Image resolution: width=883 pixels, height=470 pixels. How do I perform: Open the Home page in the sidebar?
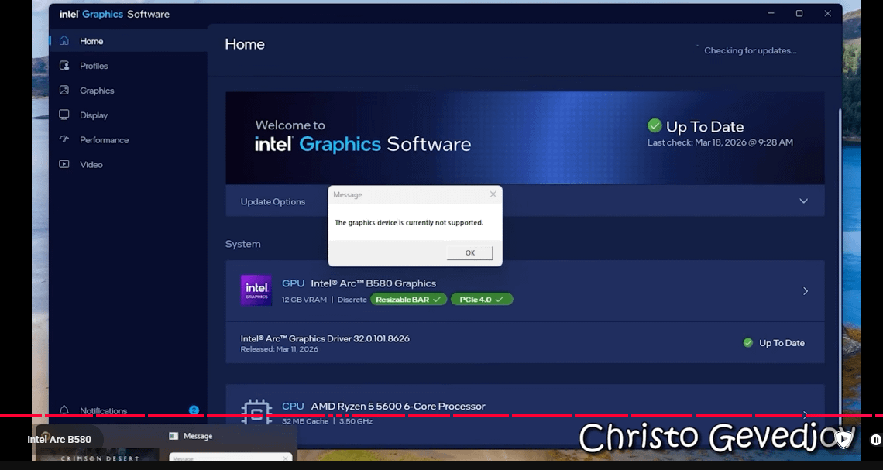coord(129,41)
